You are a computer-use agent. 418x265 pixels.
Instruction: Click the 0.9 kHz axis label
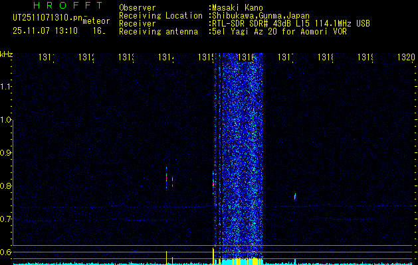click(x=5, y=153)
